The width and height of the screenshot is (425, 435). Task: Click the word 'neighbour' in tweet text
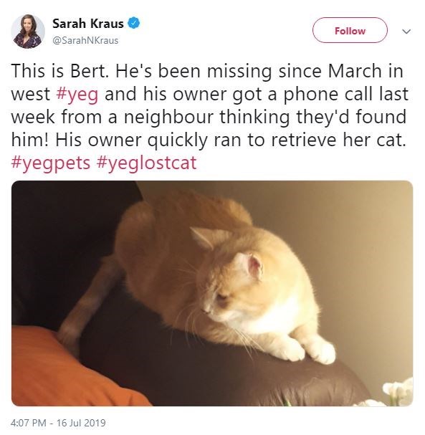(168, 117)
